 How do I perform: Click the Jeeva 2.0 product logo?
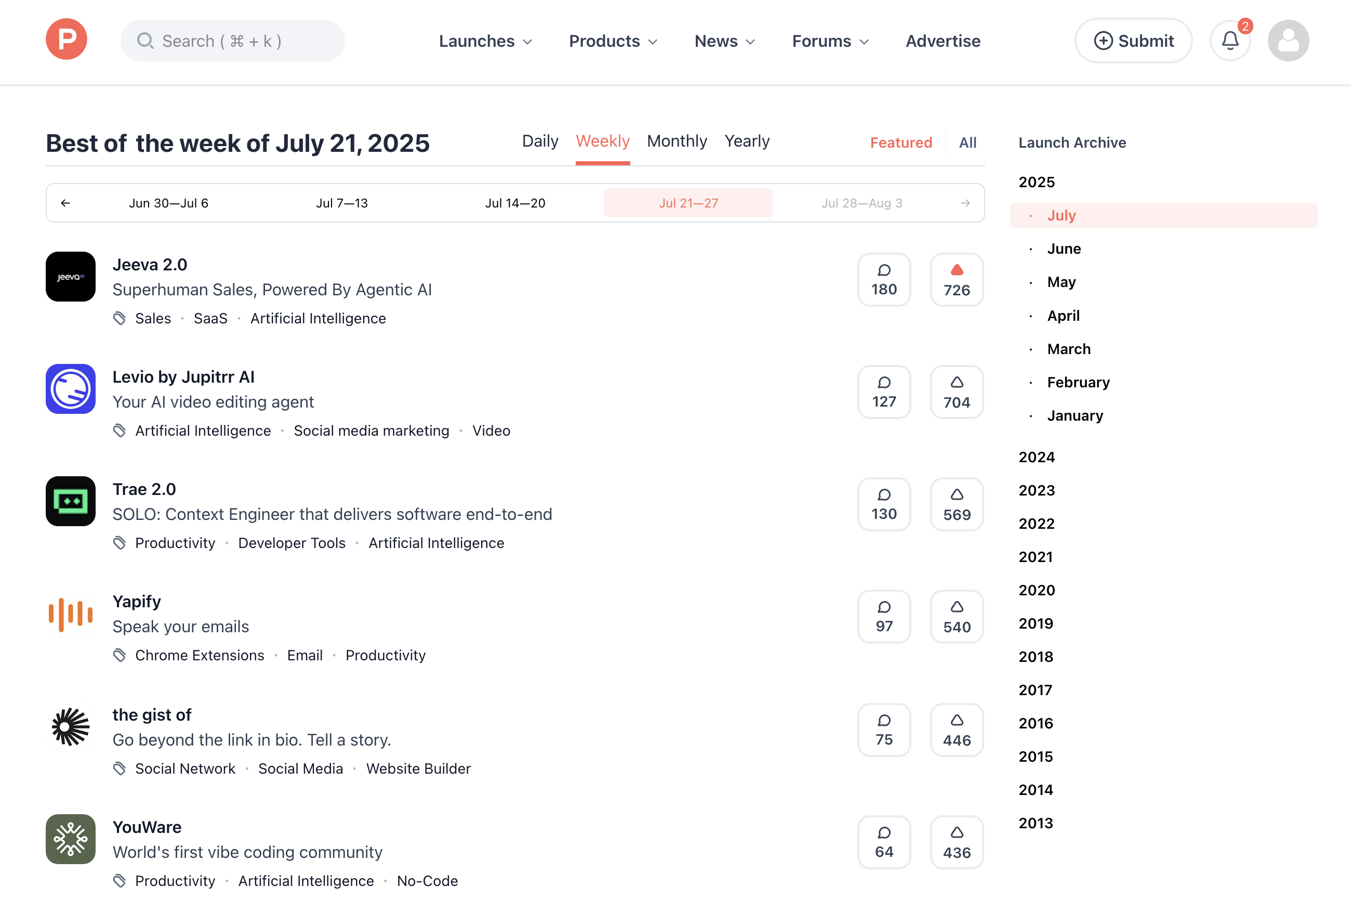(x=70, y=277)
